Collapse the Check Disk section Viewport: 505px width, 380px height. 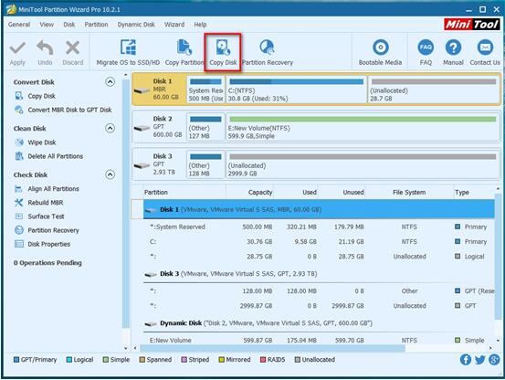pyautogui.click(x=110, y=174)
